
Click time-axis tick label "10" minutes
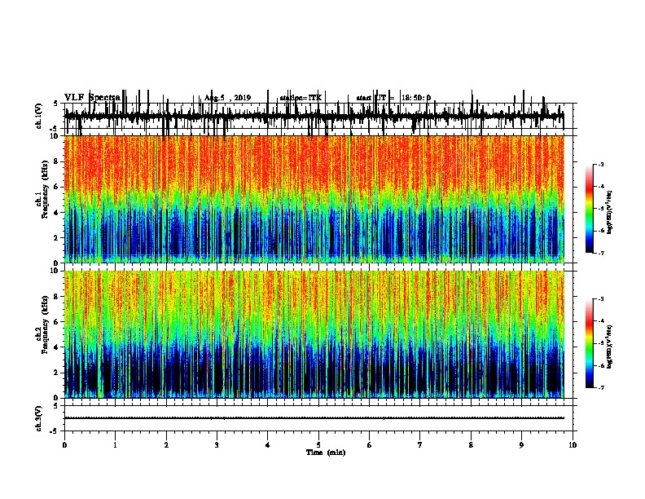coord(573,445)
